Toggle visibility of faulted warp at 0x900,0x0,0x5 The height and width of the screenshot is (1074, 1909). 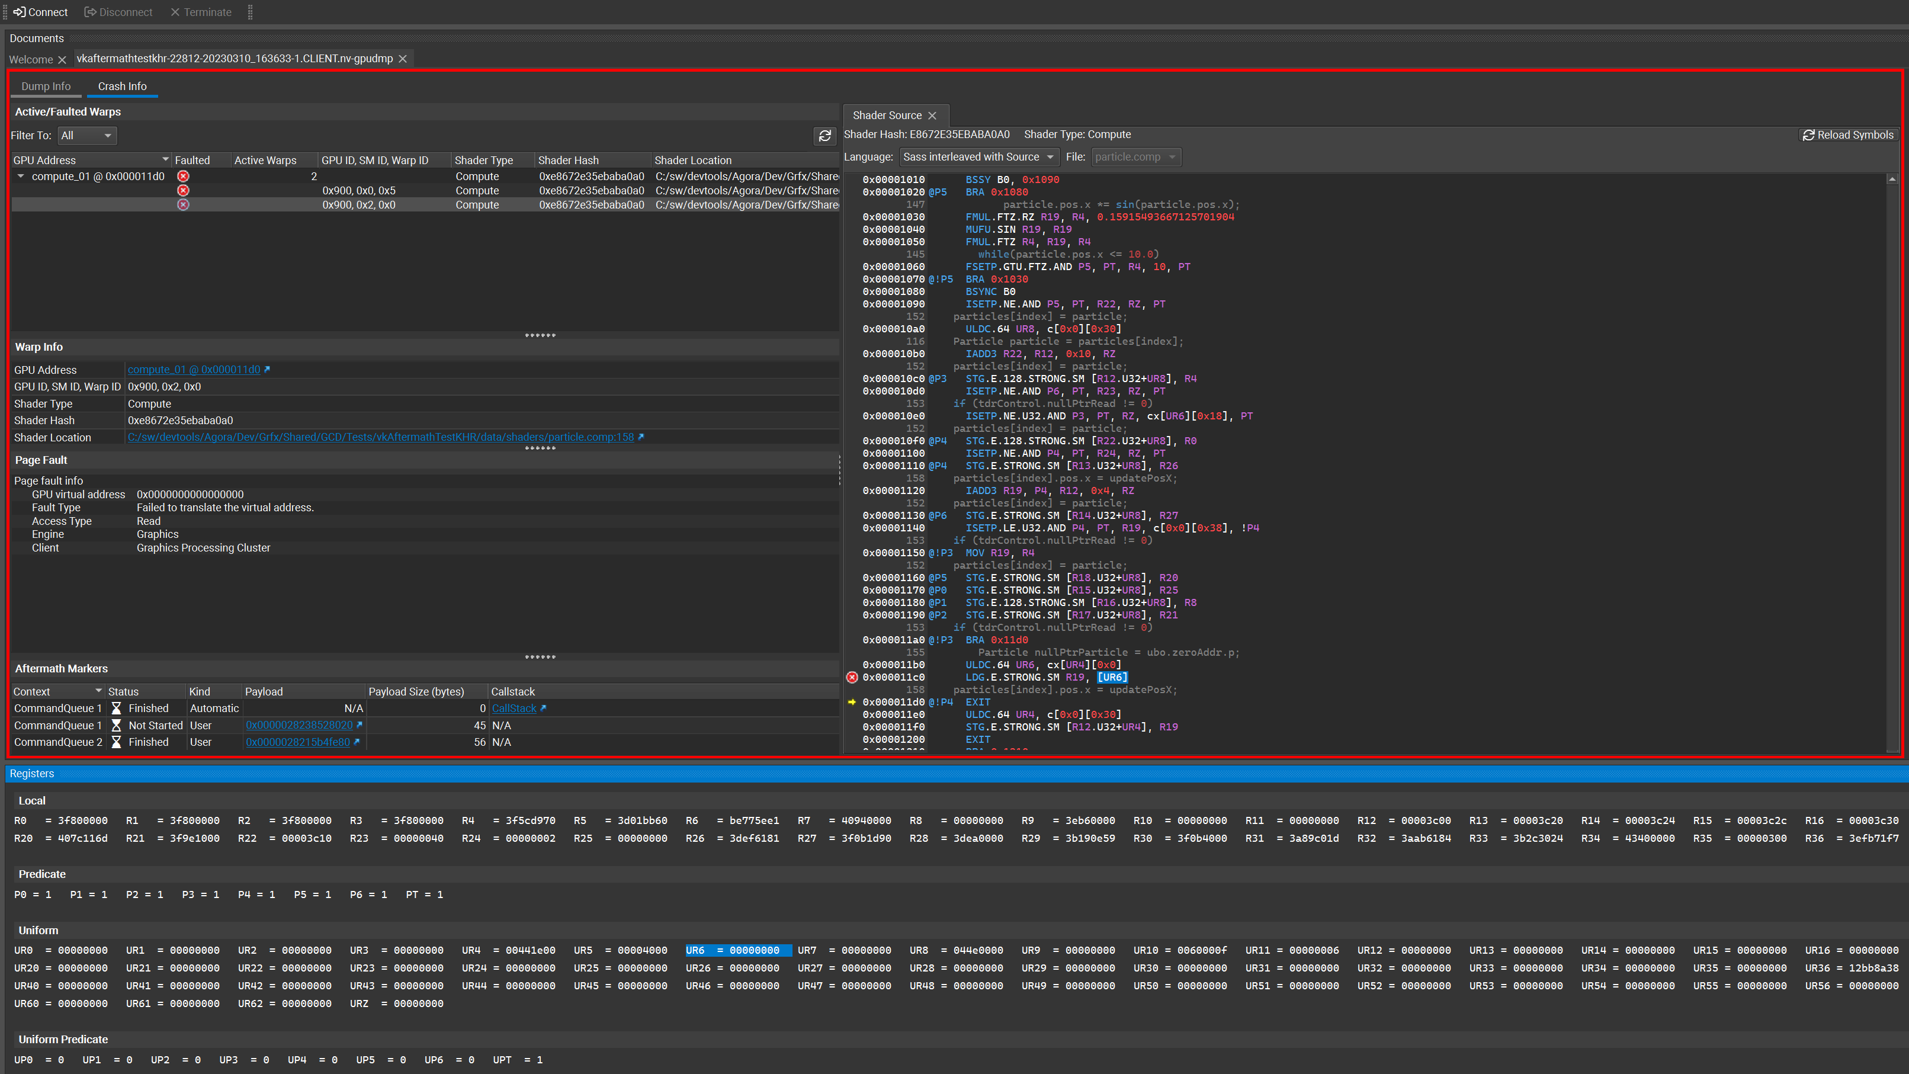point(182,190)
